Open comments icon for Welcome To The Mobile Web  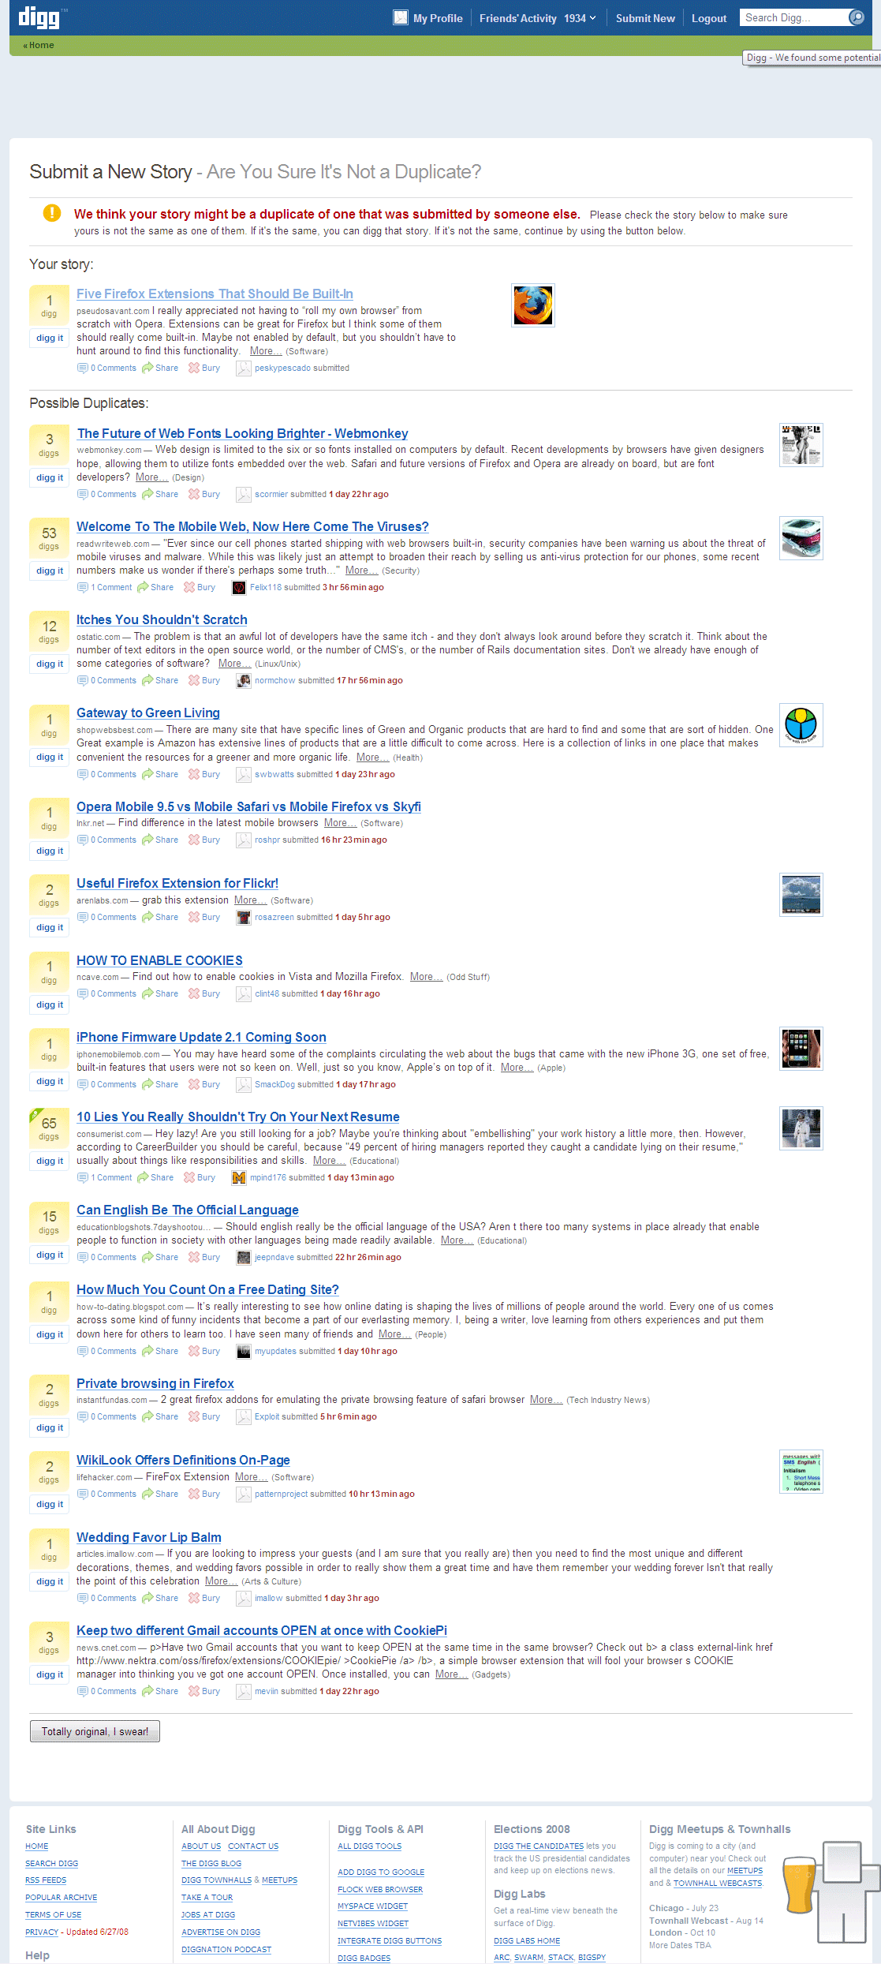point(82,587)
